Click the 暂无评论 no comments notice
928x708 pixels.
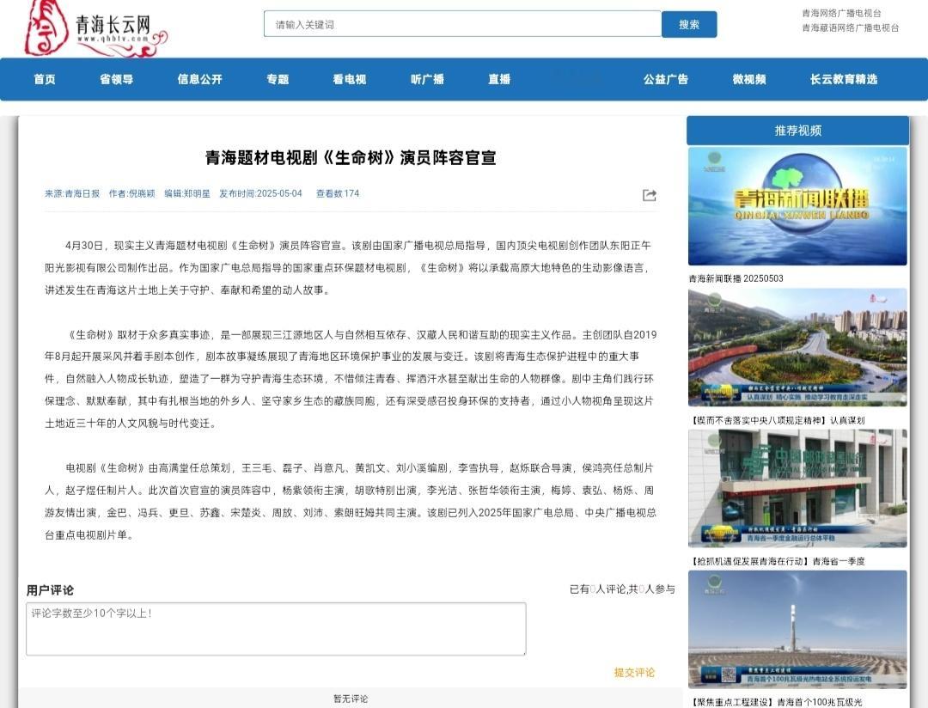coord(351,699)
